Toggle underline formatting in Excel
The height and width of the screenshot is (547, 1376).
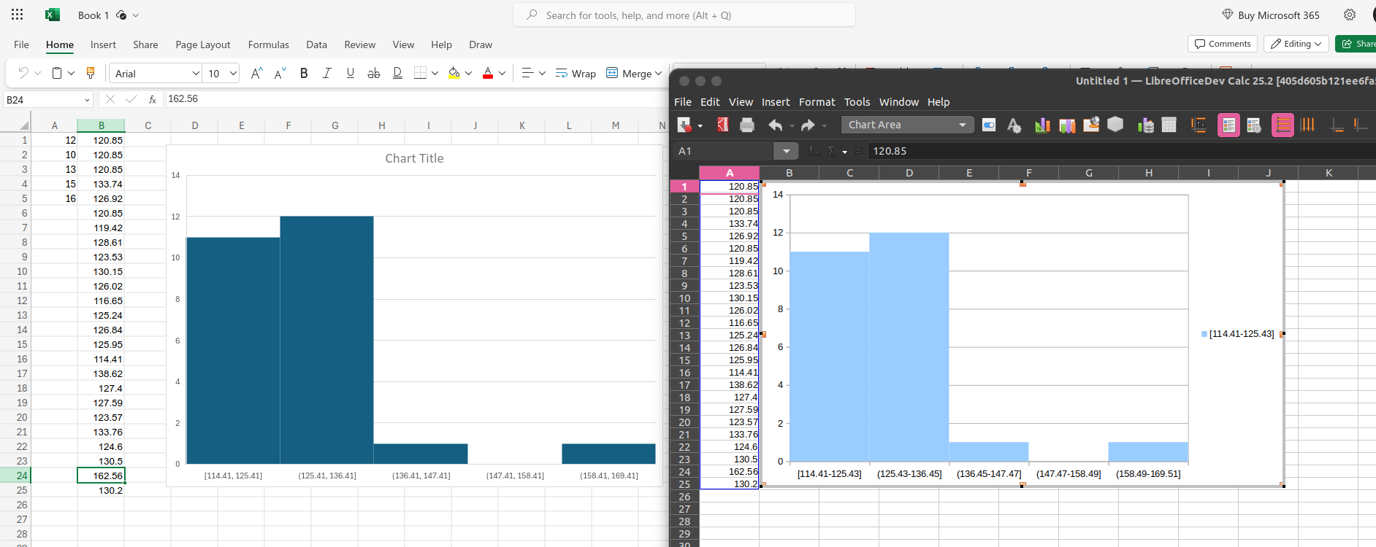(351, 73)
